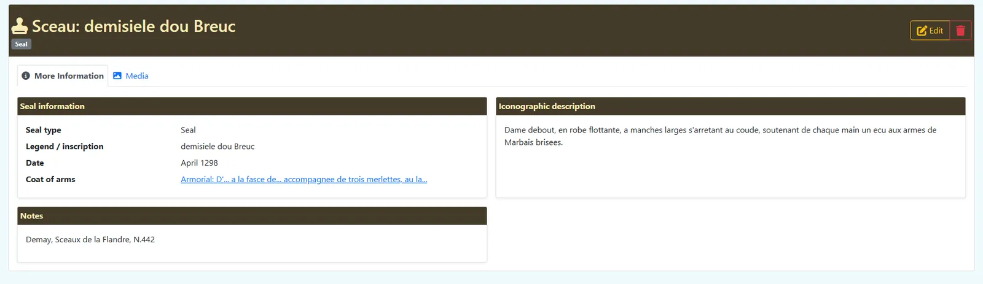Switch to the Media tab

(131, 76)
